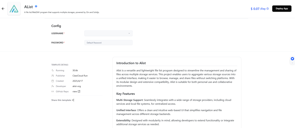Viewport: 295px width, 128px height.
Task: Click the Developer person icon
Action: pos(53,86)
